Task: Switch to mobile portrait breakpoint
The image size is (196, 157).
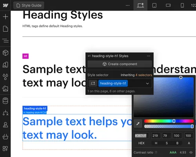Action: (x=182, y=5)
